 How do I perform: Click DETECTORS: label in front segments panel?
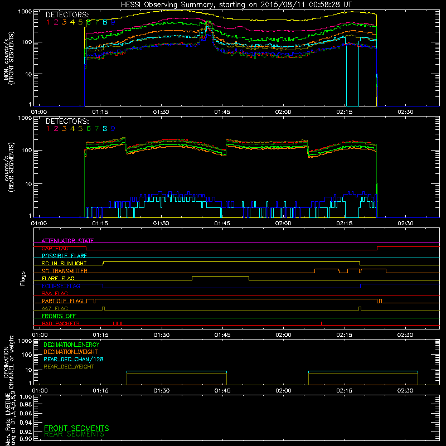[x=67, y=14]
